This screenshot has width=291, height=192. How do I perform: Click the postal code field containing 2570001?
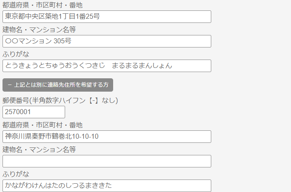[33, 112]
